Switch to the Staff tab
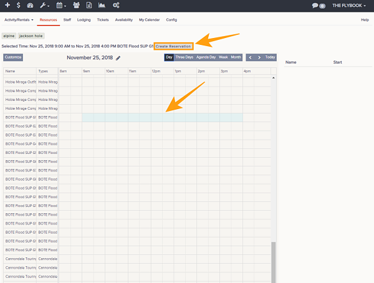Viewport: 374px width, 283px height. coord(67,20)
